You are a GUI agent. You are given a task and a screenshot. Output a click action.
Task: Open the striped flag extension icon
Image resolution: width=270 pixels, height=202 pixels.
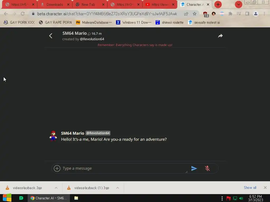[x=222, y=14]
